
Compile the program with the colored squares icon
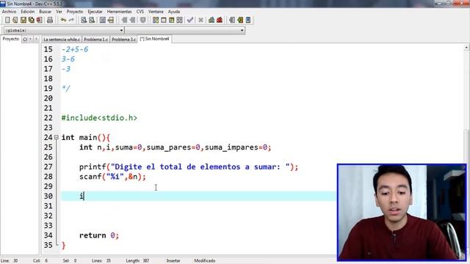156,20
